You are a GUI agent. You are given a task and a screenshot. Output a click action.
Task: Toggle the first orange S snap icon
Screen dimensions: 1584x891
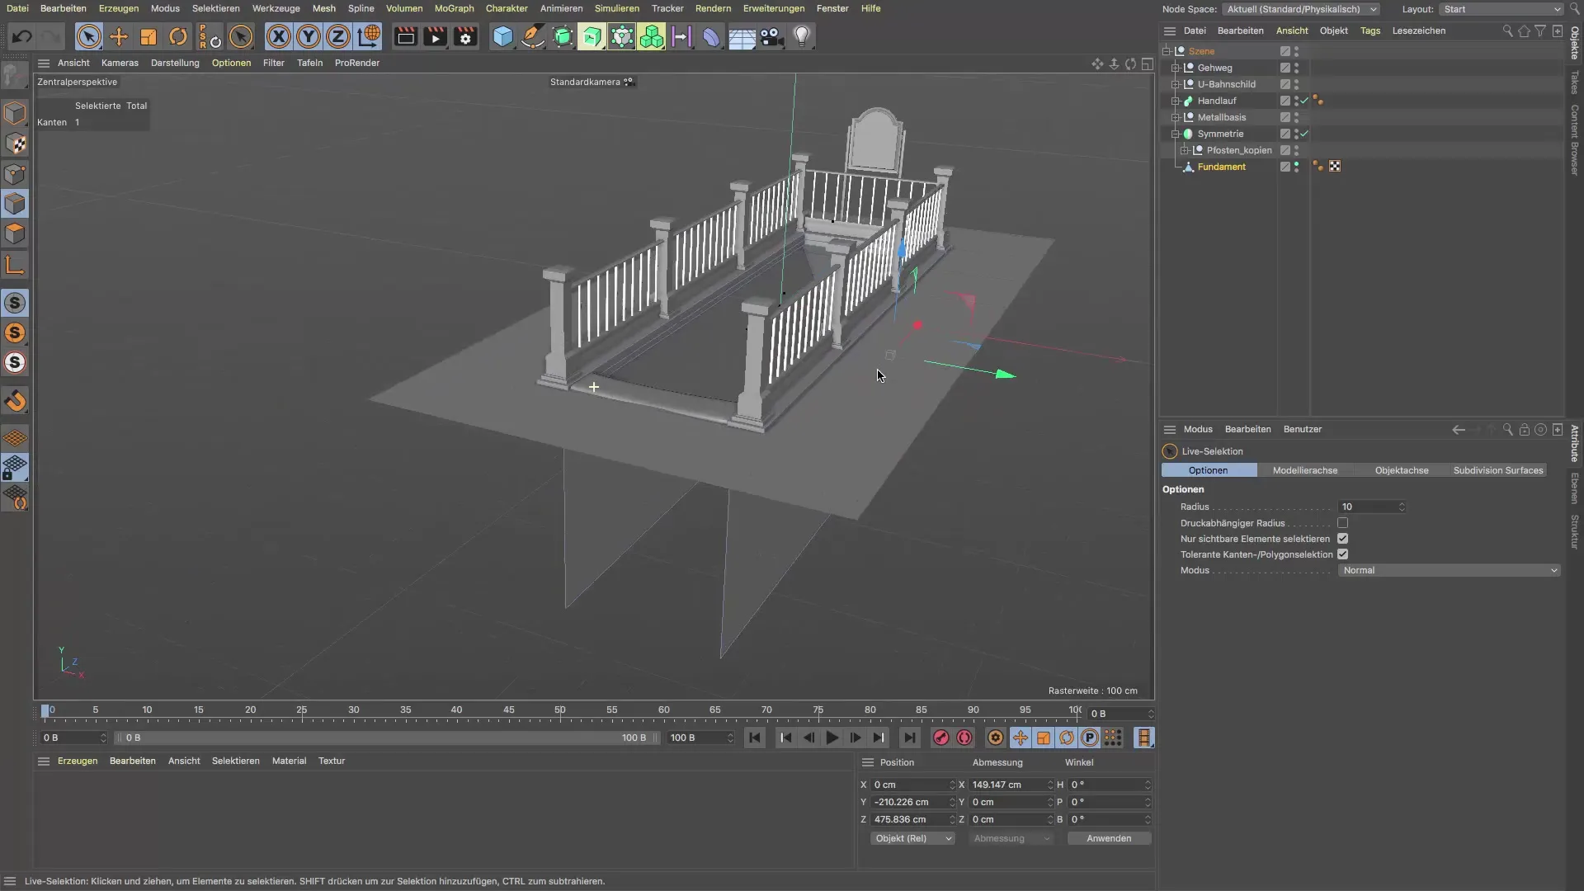[x=15, y=333]
